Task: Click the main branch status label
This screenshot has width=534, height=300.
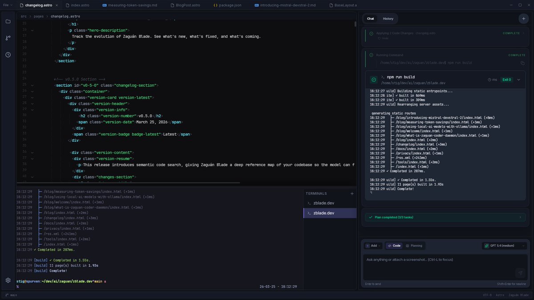Action: (x=14, y=295)
